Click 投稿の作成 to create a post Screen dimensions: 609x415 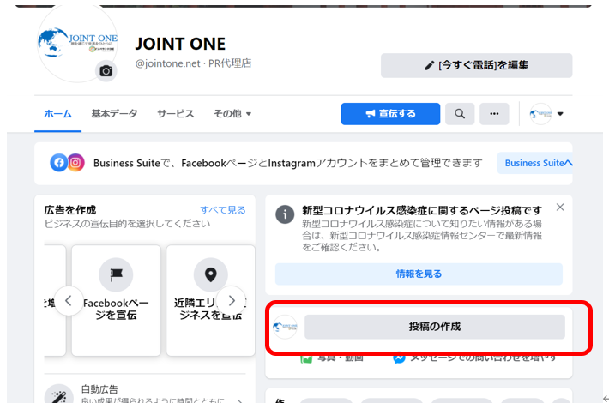point(435,327)
